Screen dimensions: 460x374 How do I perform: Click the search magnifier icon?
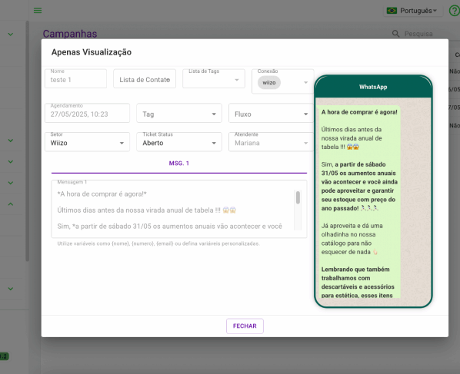(x=395, y=34)
